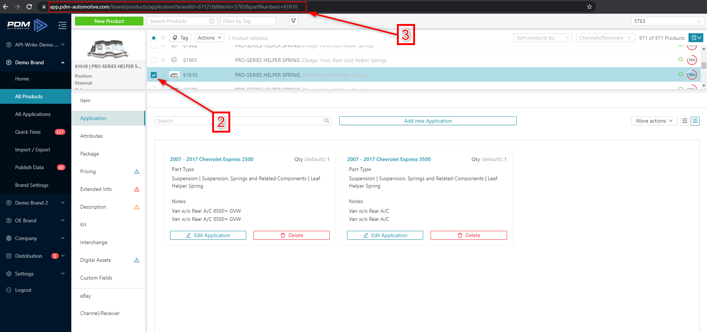Collapse the sidebar with the hamburger menu icon
Viewport: 707px width, 332px height.
(x=62, y=25)
